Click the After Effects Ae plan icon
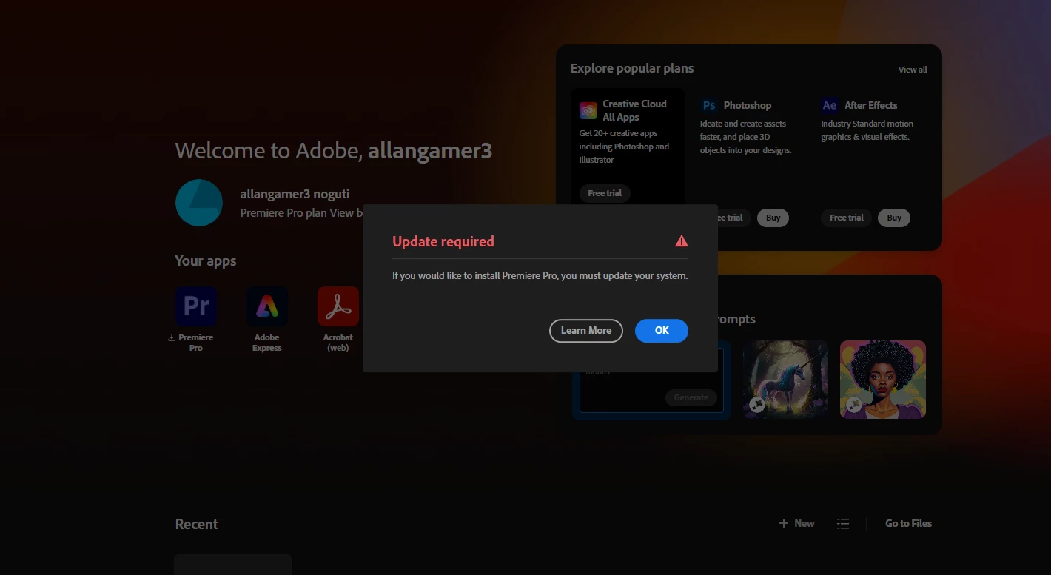The width and height of the screenshot is (1051, 575). pyautogui.click(x=830, y=106)
